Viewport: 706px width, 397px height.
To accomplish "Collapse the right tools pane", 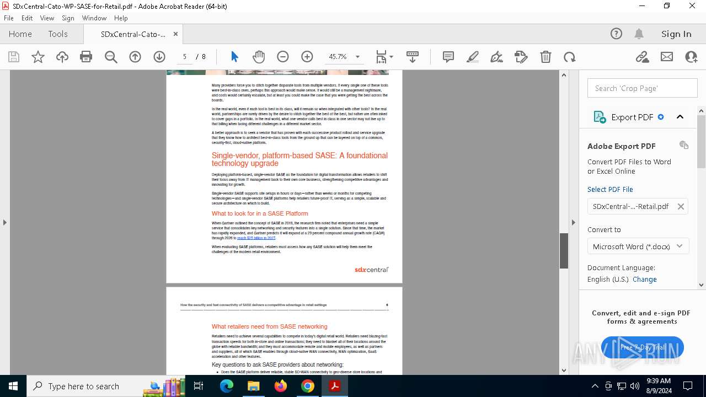I will (x=573, y=222).
